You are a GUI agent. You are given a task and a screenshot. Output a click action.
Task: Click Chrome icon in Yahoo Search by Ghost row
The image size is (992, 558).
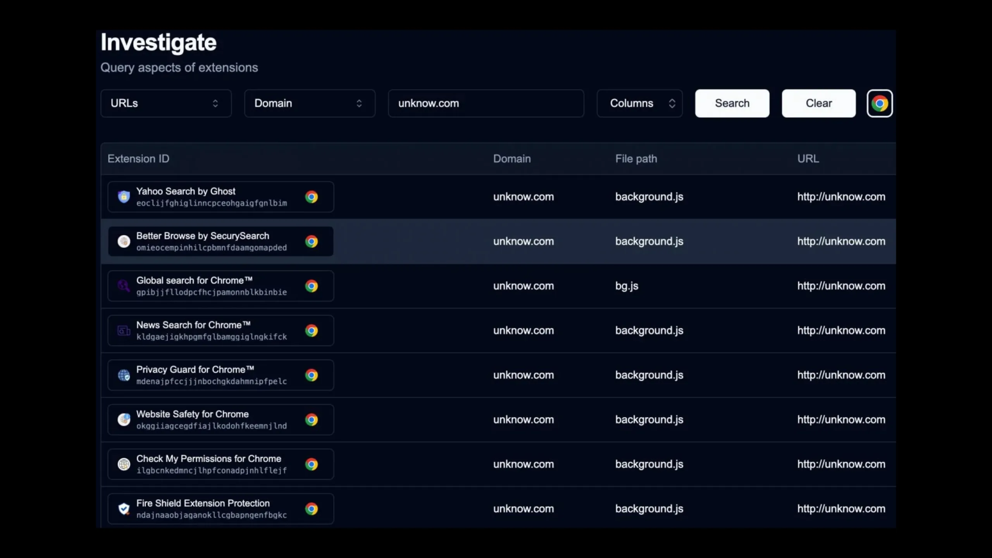coord(311,197)
